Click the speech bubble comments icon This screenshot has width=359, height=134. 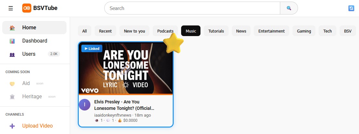click(108, 120)
